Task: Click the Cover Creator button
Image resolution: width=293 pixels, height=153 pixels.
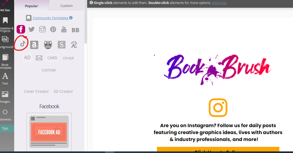Action: [x=36, y=91]
